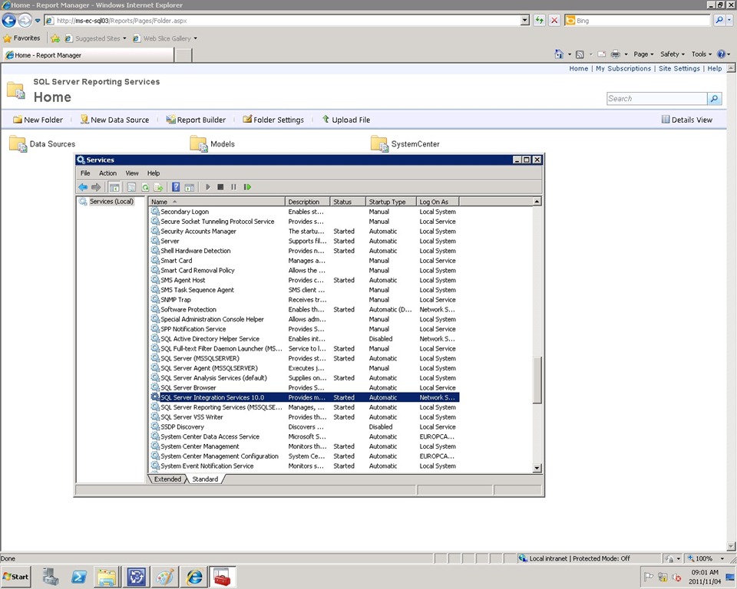Image resolution: width=737 pixels, height=589 pixels.
Task: Click the Help icon in Services toolbar
Action: point(176,187)
